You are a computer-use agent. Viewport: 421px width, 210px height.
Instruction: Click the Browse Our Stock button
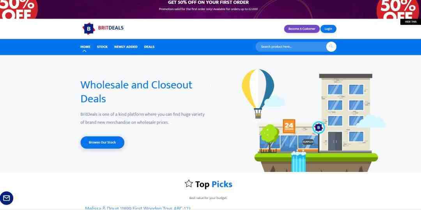pos(102,142)
